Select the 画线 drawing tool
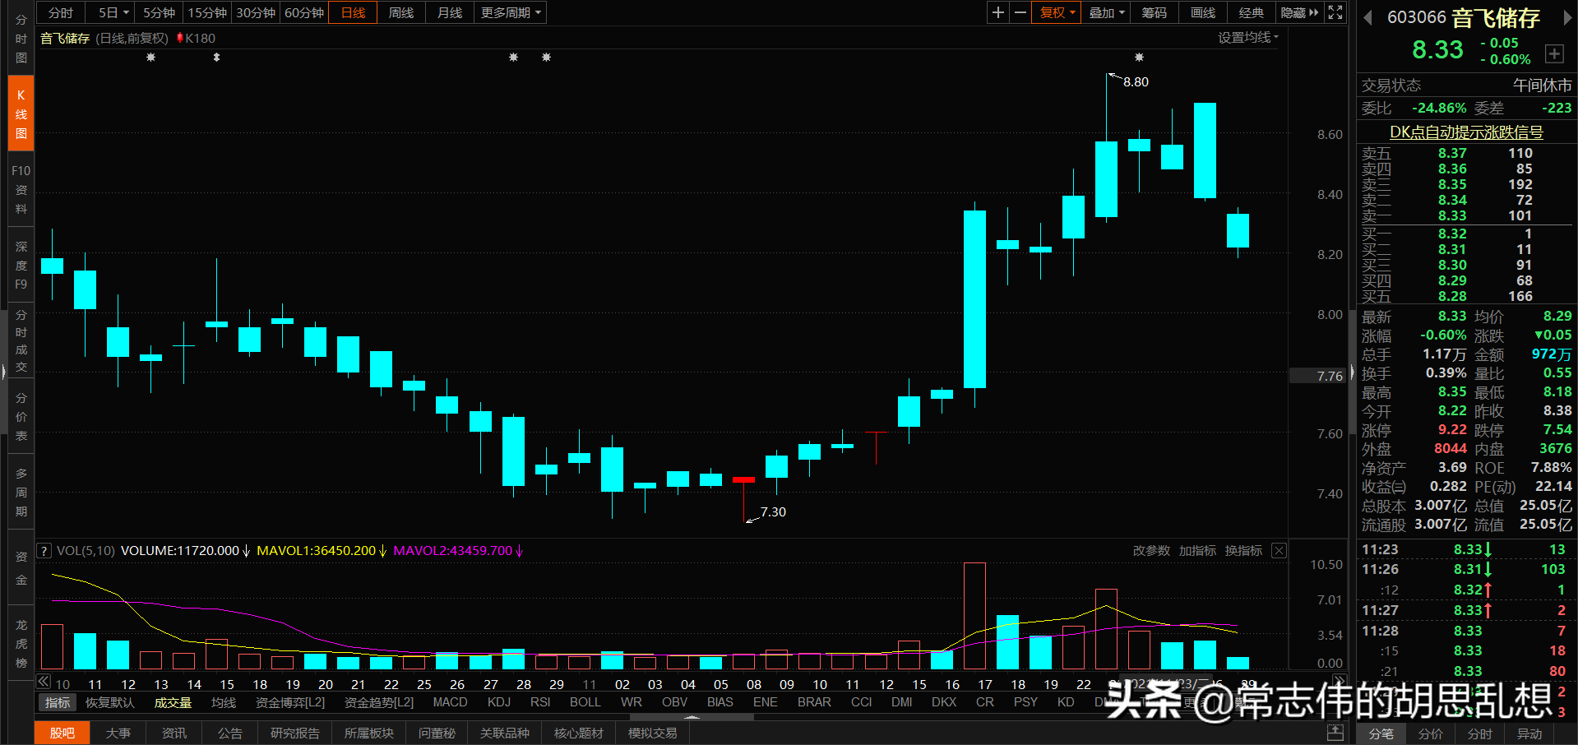This screenshot has width=1578, height=745. coord(1201,12)
